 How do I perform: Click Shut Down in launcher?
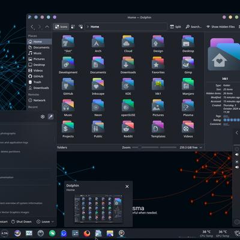pyautogui.click(x=22, y=221)
